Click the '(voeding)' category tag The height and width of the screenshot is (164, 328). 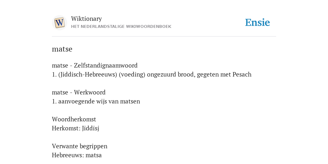[132, 74]
